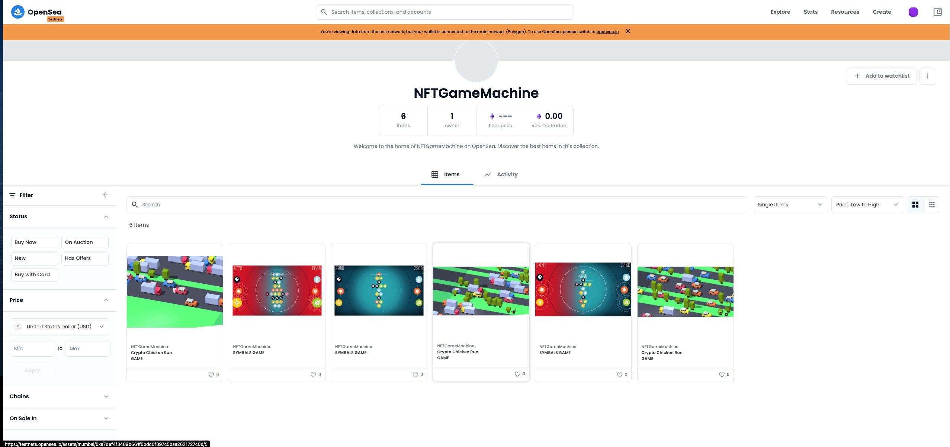Viewport: 950px width, 447px height.
Task: Favorite the SYMBALS GAME item scoring 2470
Action: [x=619, y=374]
